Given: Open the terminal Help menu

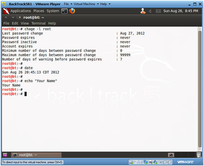Looking at the screenshot, I should [52, 23].
